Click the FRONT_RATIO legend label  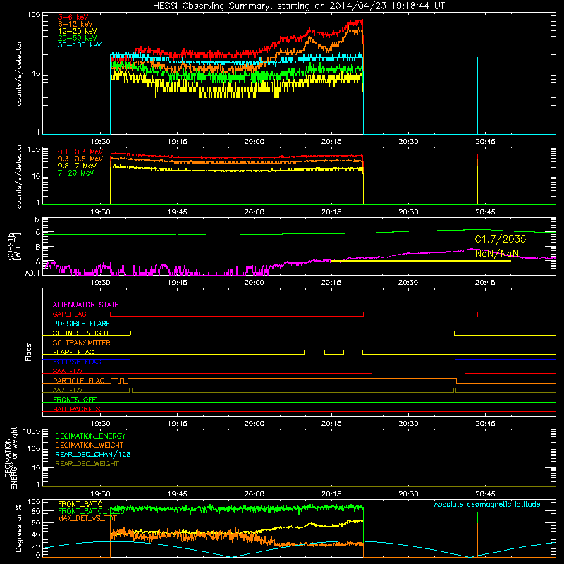[x=80, y=504]
